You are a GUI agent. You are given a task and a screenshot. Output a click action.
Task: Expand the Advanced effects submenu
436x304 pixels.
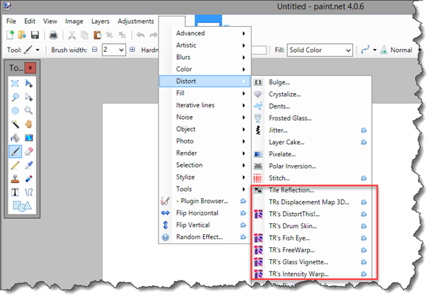[205, 33]
